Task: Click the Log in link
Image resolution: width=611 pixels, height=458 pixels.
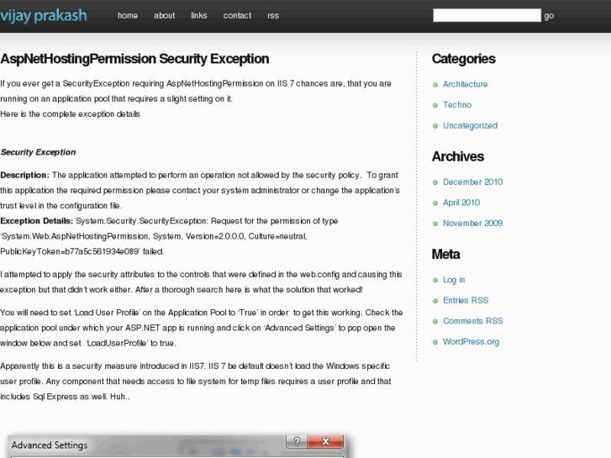Action: pyautogui.click(x=454, y=280)
